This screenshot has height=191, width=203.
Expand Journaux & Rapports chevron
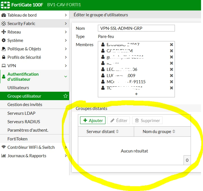pyautogui.click(x=66, y=156)
